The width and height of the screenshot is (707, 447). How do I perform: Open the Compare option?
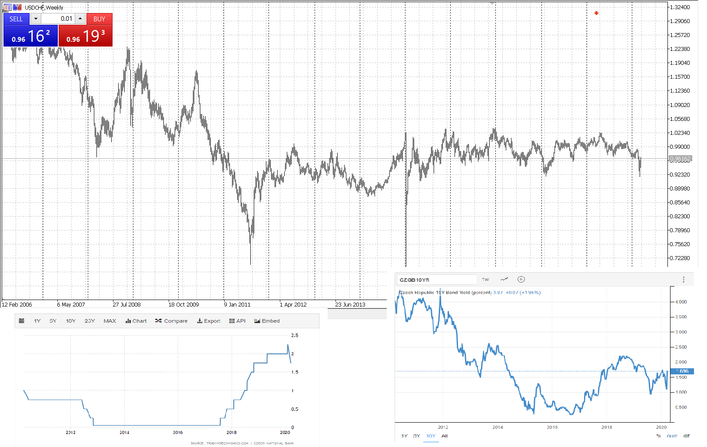(x=171, y=321)
